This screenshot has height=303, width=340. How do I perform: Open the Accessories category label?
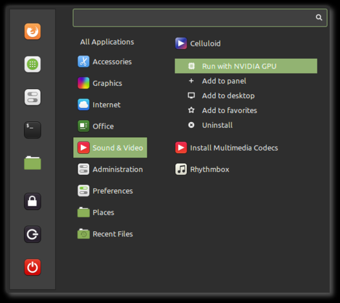pos(112,62)
